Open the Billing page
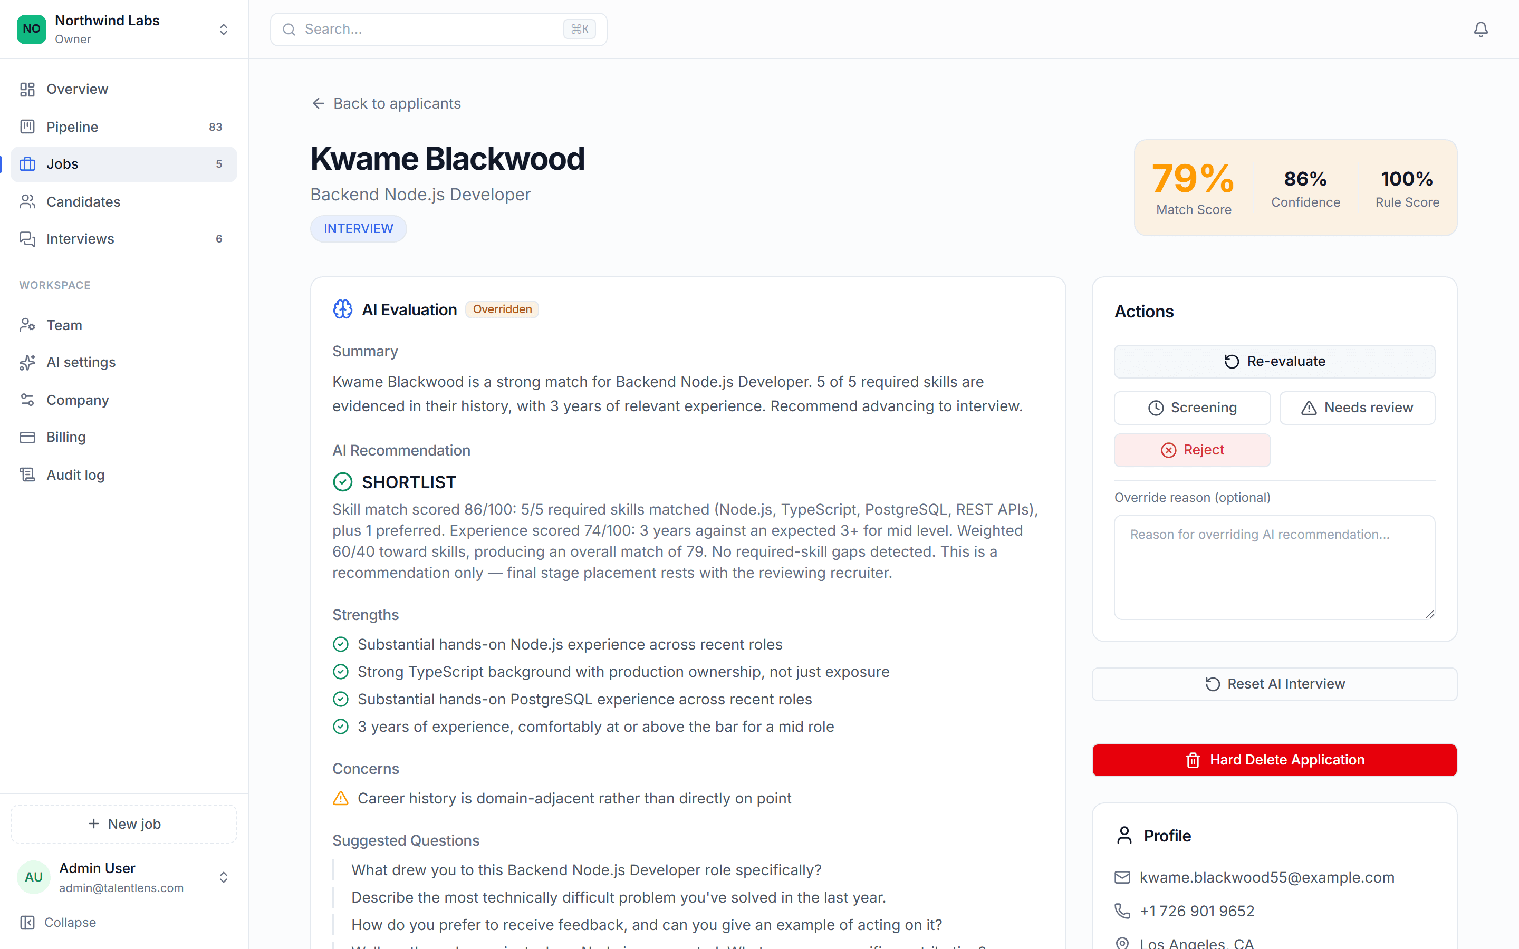 (x=123, y=437)
